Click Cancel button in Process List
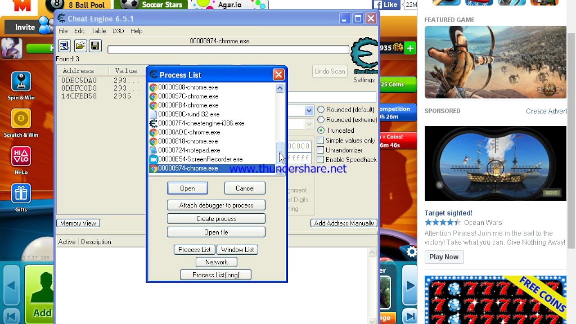576x324 pixels. (x=245, y=189)
